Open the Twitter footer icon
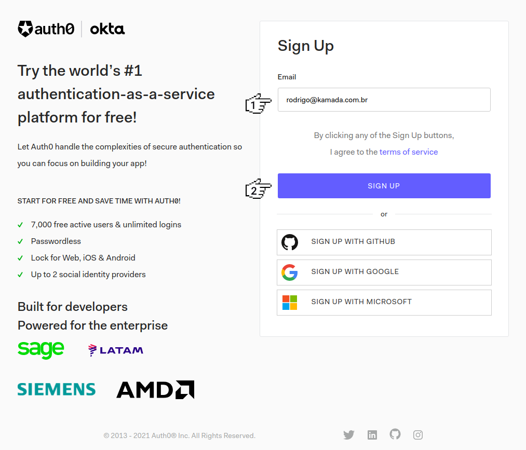 349,435
